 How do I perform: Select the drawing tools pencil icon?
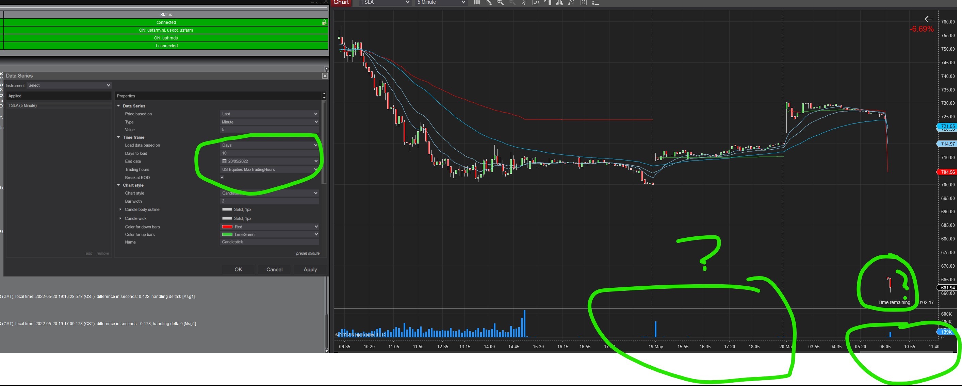click(488, 3)
